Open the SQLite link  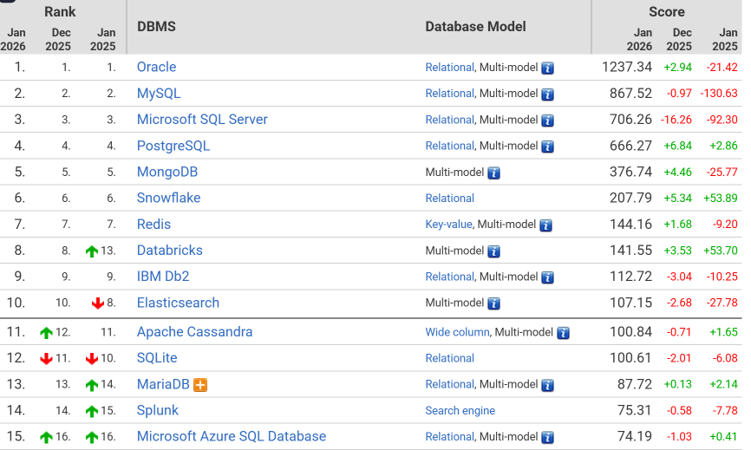(157, 357)
